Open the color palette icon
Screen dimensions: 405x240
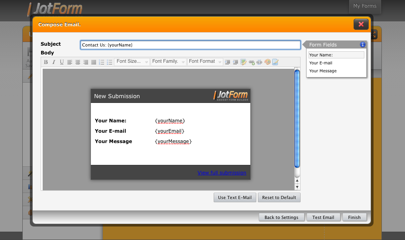coord(267,62)
